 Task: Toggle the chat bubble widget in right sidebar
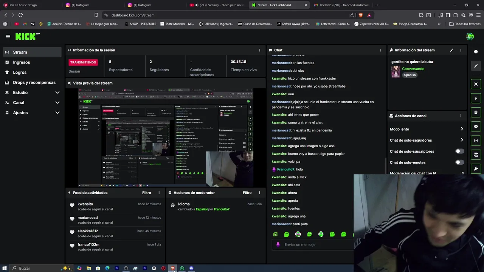click(476, 127)
